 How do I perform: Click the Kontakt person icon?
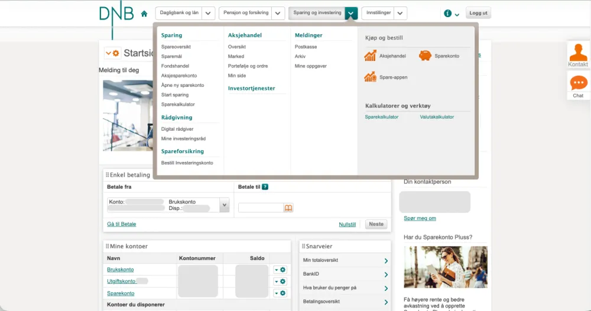(578, 53)
